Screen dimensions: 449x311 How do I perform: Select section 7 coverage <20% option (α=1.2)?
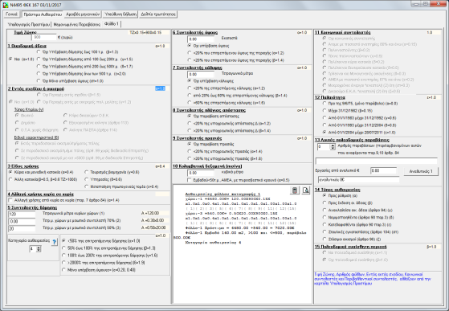(227, 88)
